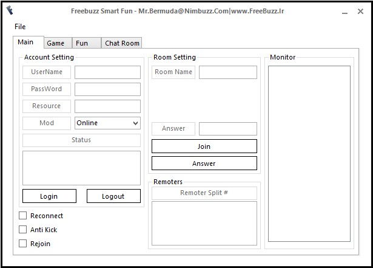The width and height of the screenshot is (373, 268).
Task: Click the UserName label
Action: click(47, 72)
